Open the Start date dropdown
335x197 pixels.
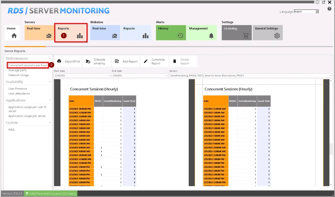(x=109, y=76)
